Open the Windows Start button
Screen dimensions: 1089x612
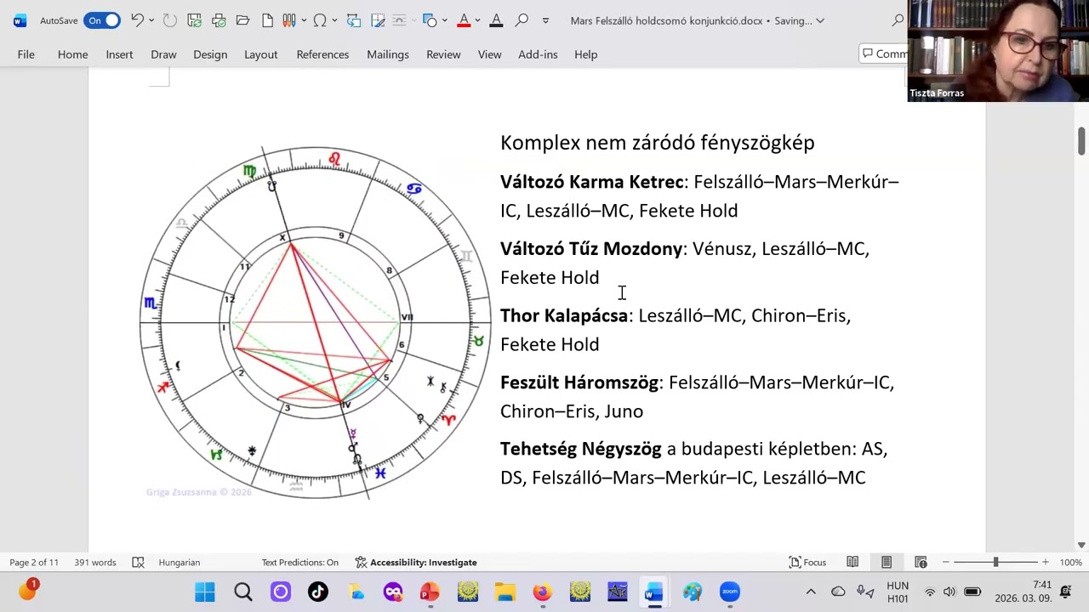pos(205,592)
